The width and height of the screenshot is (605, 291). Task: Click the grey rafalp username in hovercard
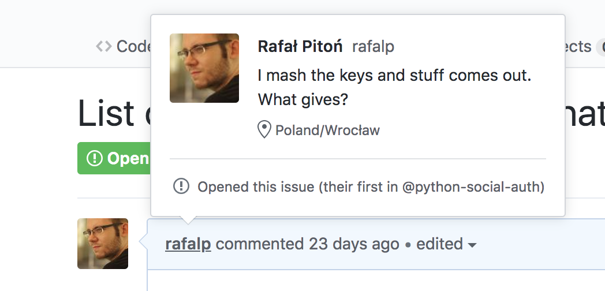tap(373, 47)
